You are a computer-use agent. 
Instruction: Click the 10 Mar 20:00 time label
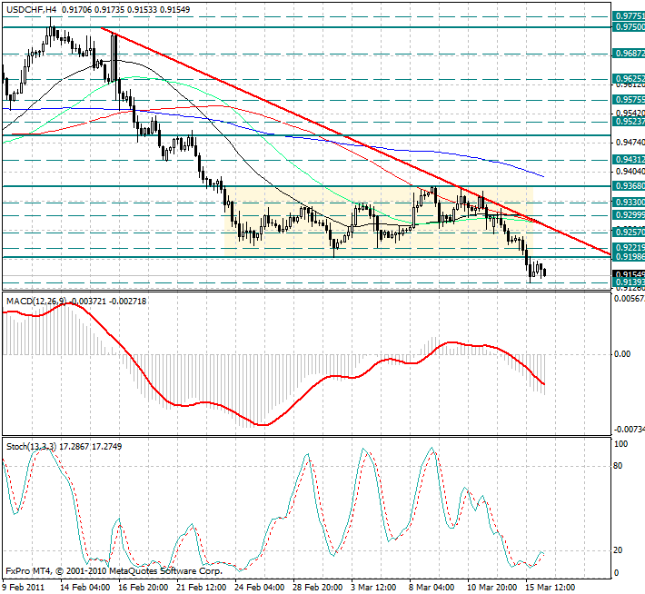(492, 587)
